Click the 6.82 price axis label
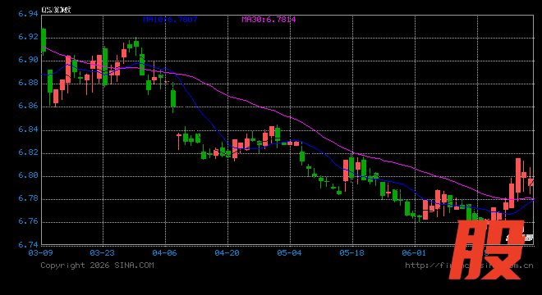The height and width of the screenshot is (295, 542). (29, 152)
